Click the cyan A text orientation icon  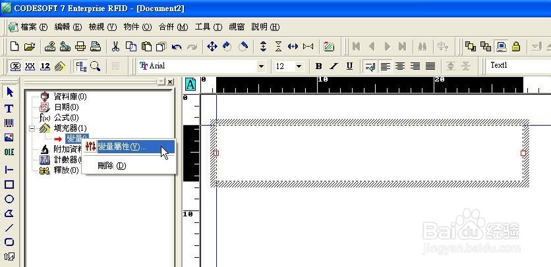point(190,84)
